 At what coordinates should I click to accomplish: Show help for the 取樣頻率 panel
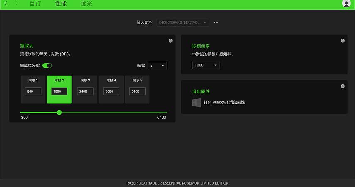pyautogui.click(x=343, y=41)
